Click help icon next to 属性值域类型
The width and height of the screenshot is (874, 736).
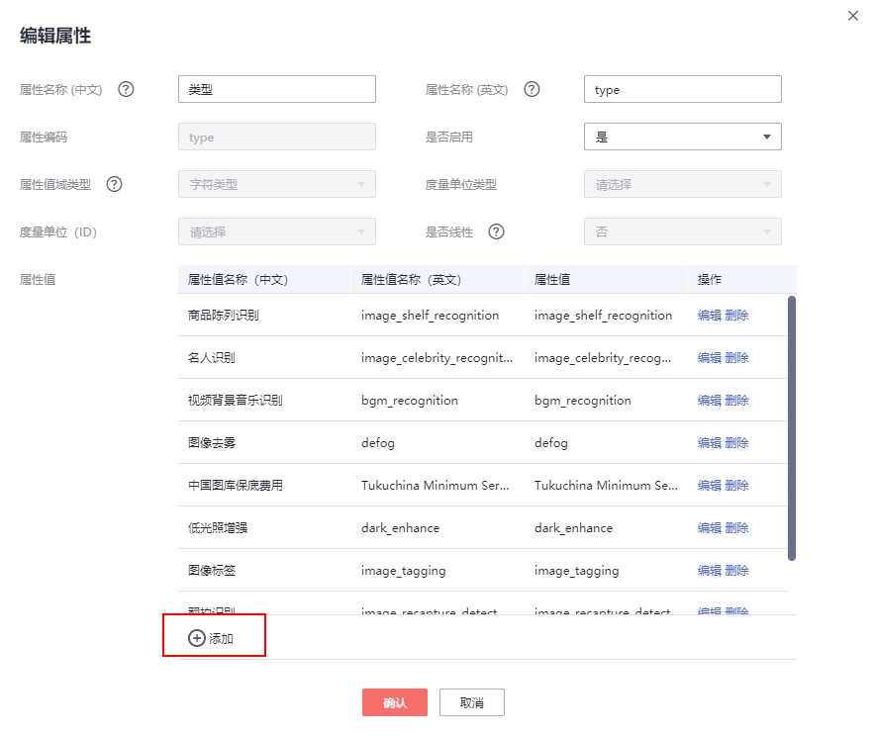click(x=114, y=184)
